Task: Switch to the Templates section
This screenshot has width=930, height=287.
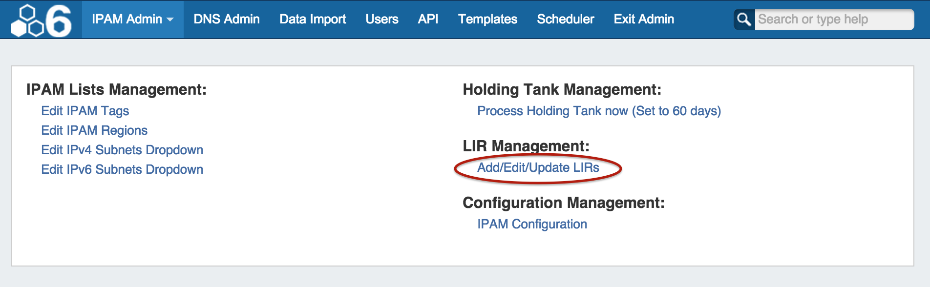Action: [x=487, y=19]
